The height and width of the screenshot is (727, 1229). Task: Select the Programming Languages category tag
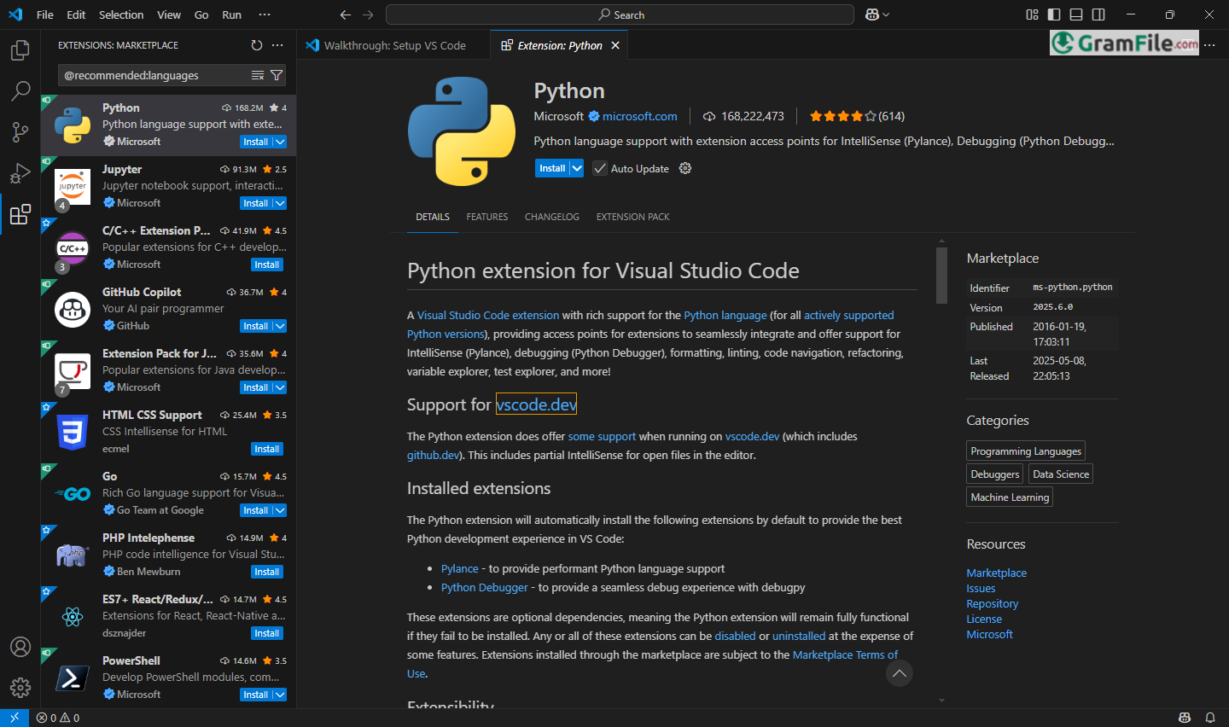tap(1026, 451)
